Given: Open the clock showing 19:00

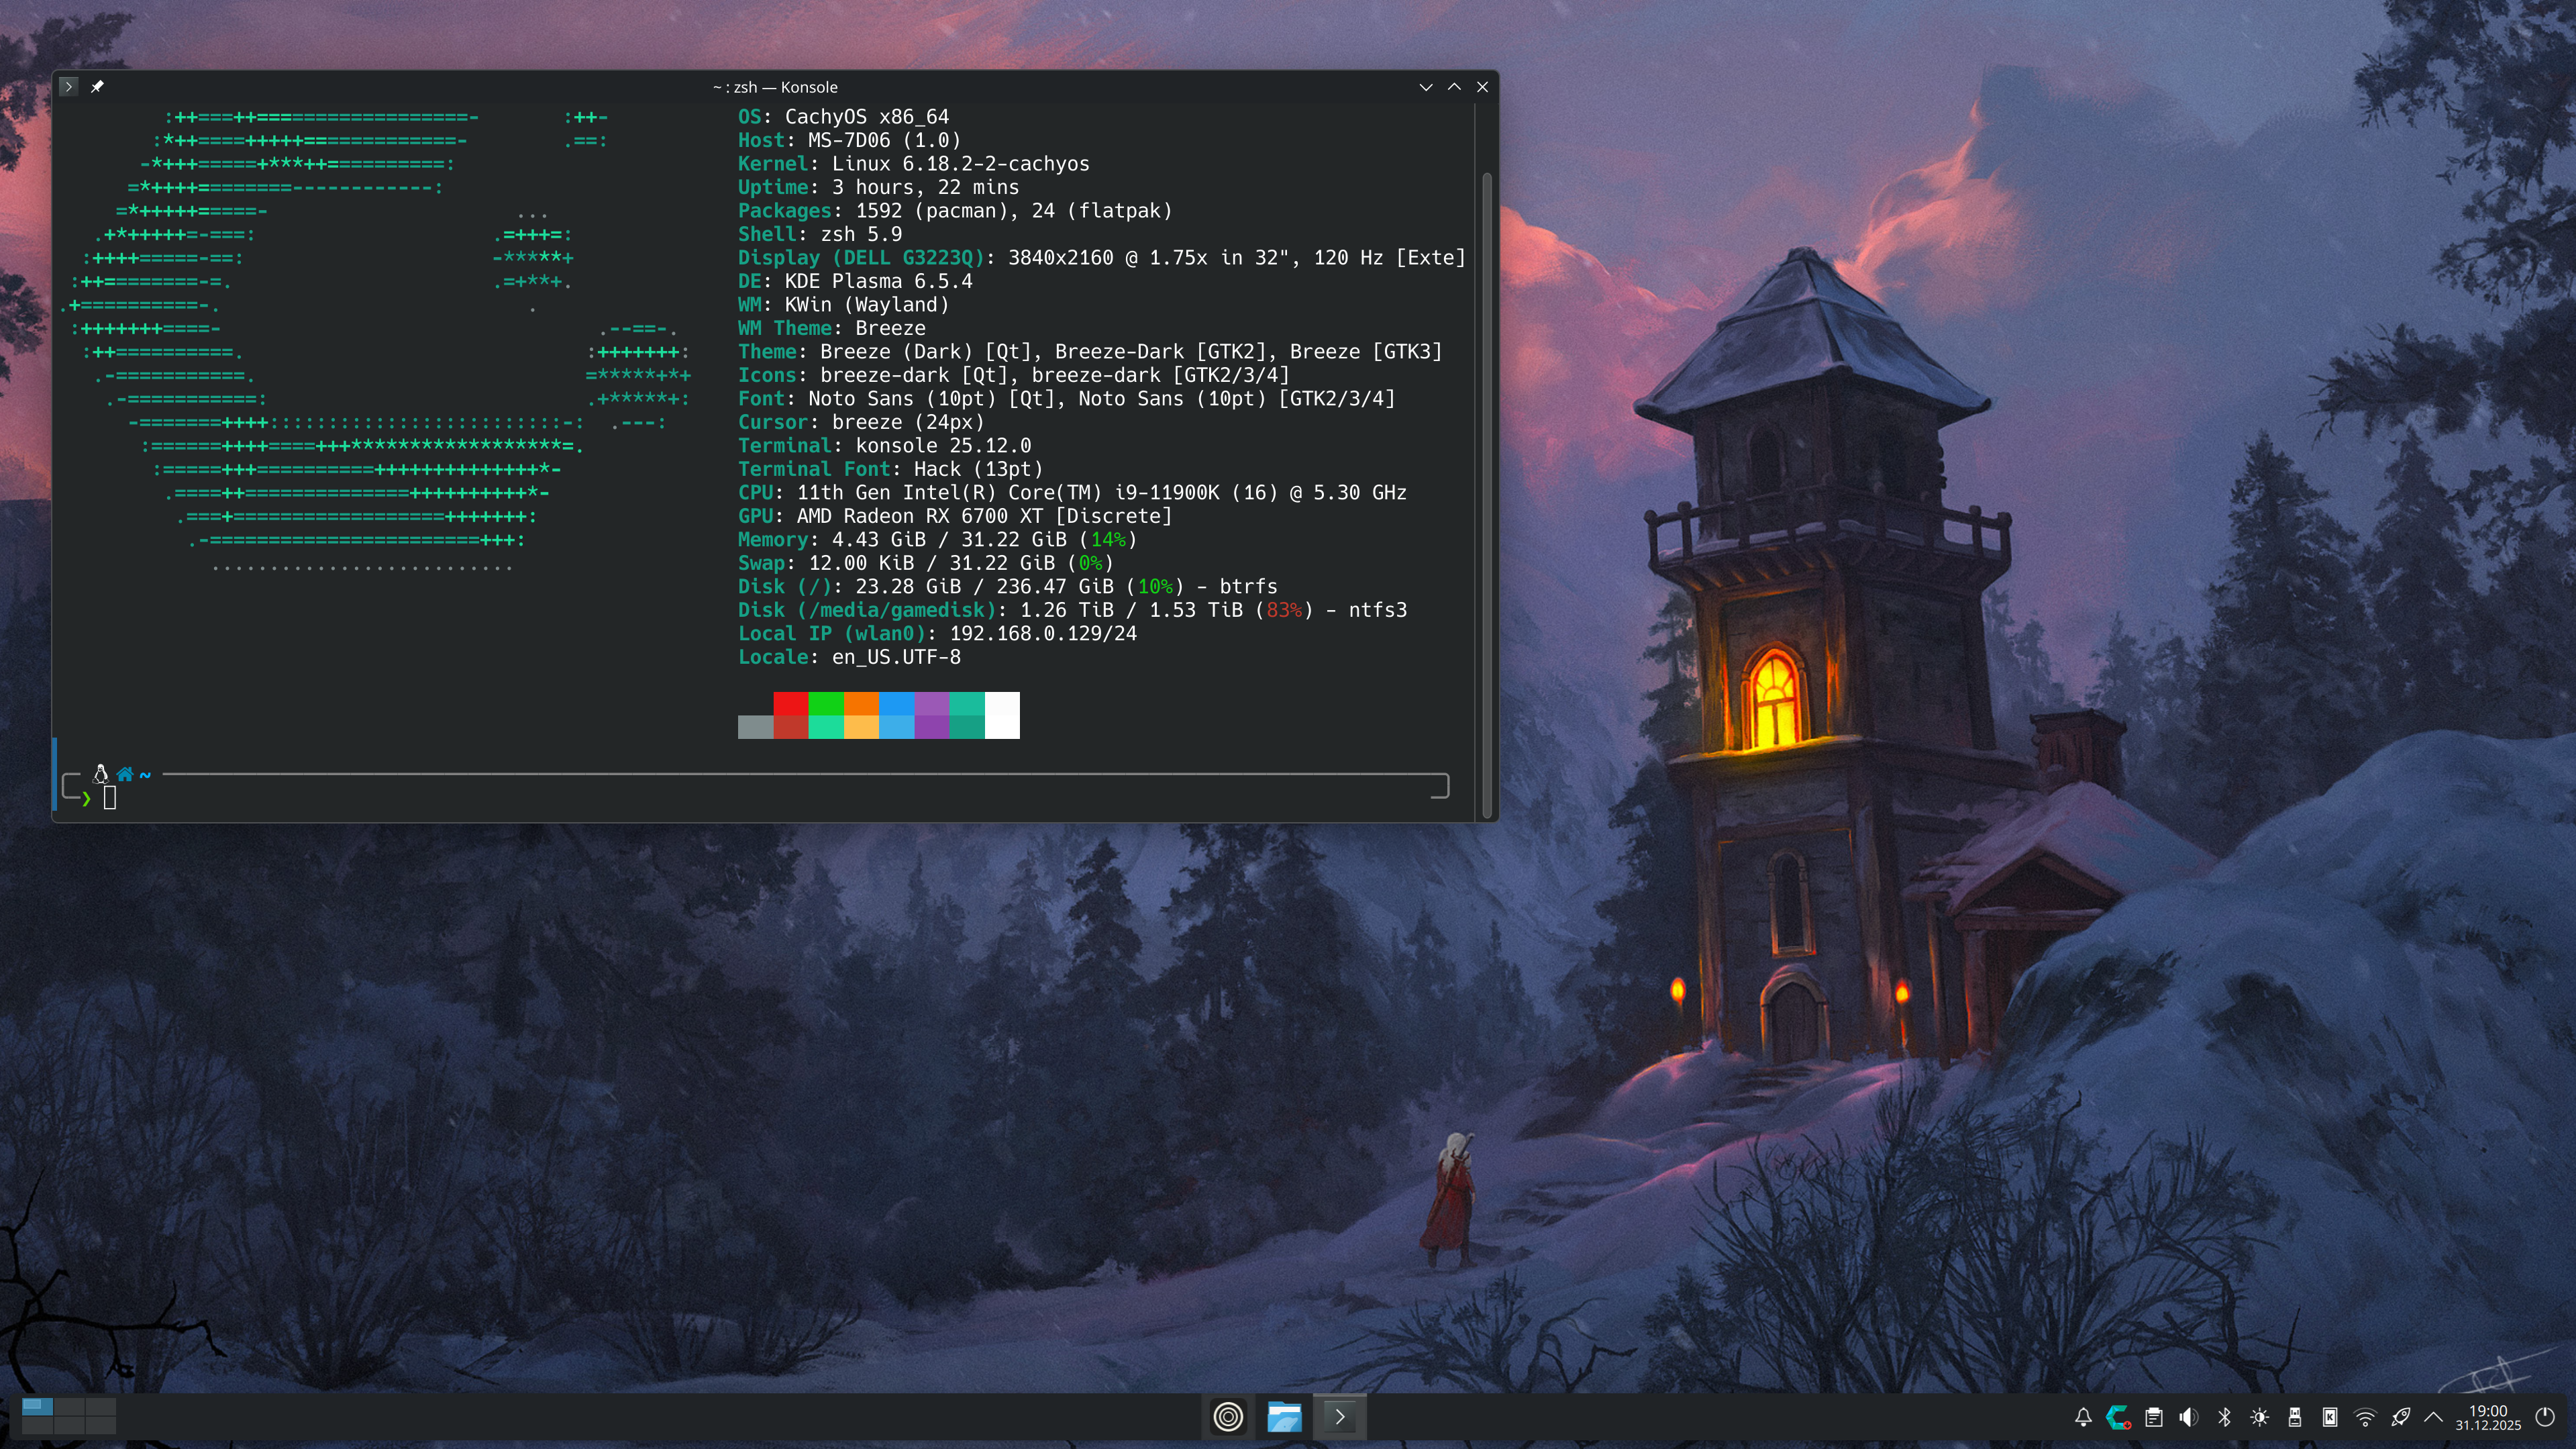Looking at the screenshot, I should click(x=2488, y=1417).
